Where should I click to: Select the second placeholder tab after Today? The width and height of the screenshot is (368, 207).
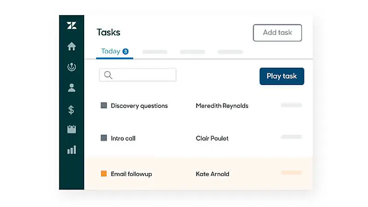(192, 52)
